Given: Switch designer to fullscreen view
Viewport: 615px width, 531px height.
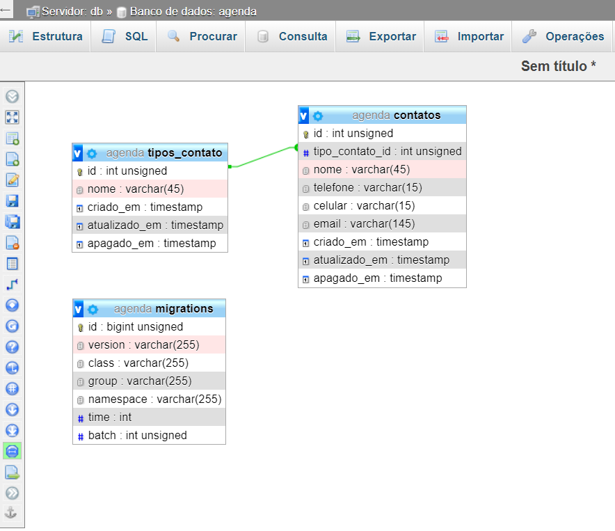Looking at the screenshot, I should pos(12,117).
